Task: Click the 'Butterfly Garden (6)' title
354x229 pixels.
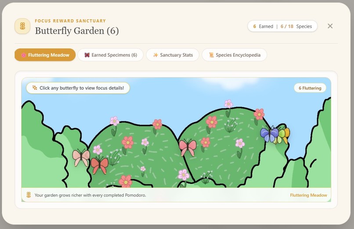Action: (77, 31)
